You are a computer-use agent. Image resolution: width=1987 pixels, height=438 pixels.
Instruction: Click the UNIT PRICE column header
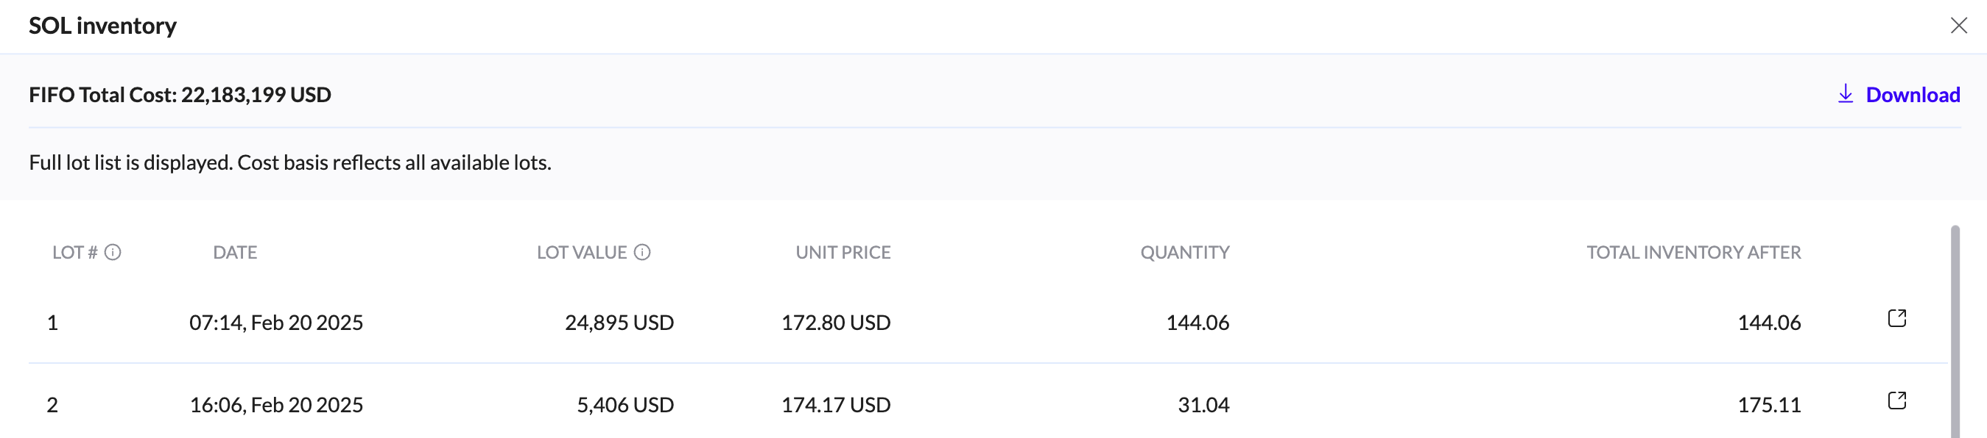(x=843, y=253)
